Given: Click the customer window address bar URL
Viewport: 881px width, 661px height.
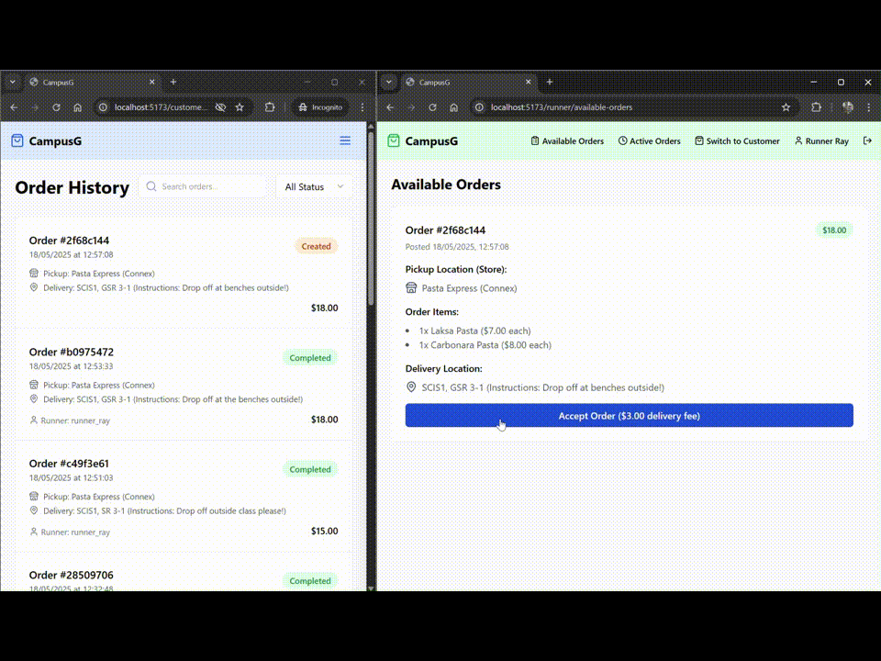Looking at the screenshot, I should (161, 107).
